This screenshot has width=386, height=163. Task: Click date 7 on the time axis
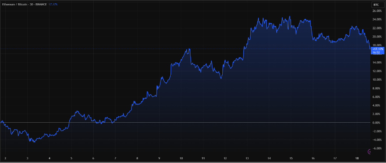(x=115, y=158)
